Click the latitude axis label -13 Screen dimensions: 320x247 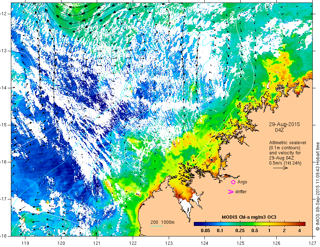pyautogui.click(x=4, y=51)
